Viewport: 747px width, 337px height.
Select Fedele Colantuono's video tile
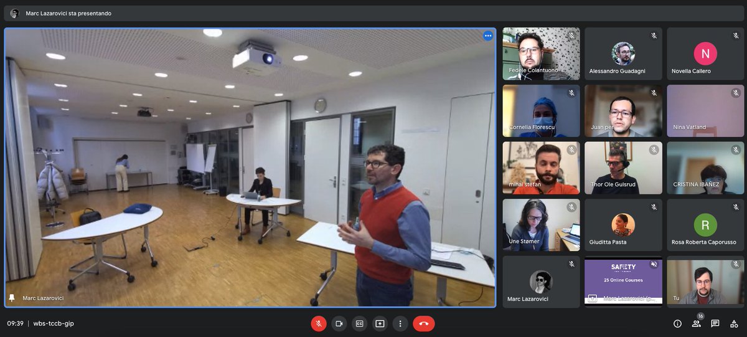pos(541,54)
